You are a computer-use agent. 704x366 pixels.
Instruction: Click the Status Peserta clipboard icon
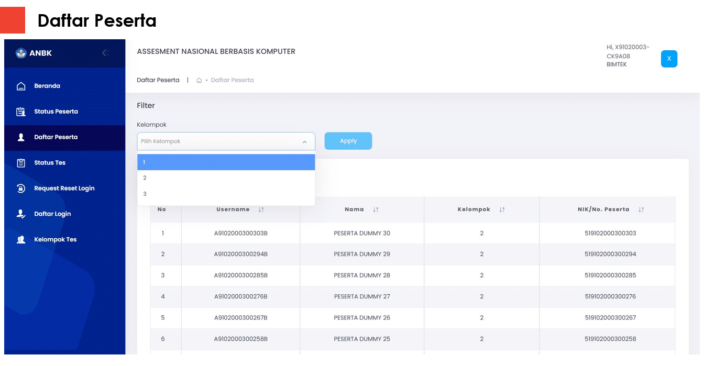21,112
